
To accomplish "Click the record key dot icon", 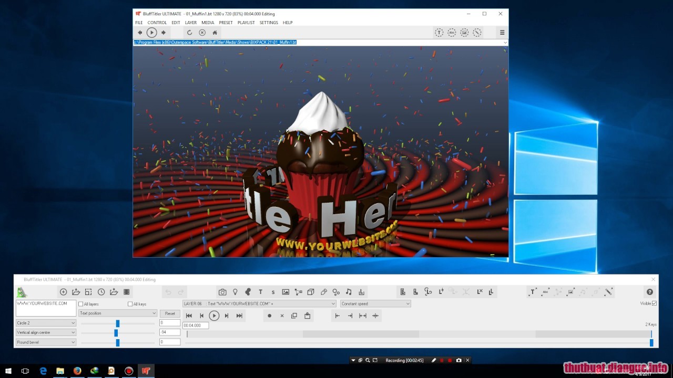I will [x=269, y=316].
